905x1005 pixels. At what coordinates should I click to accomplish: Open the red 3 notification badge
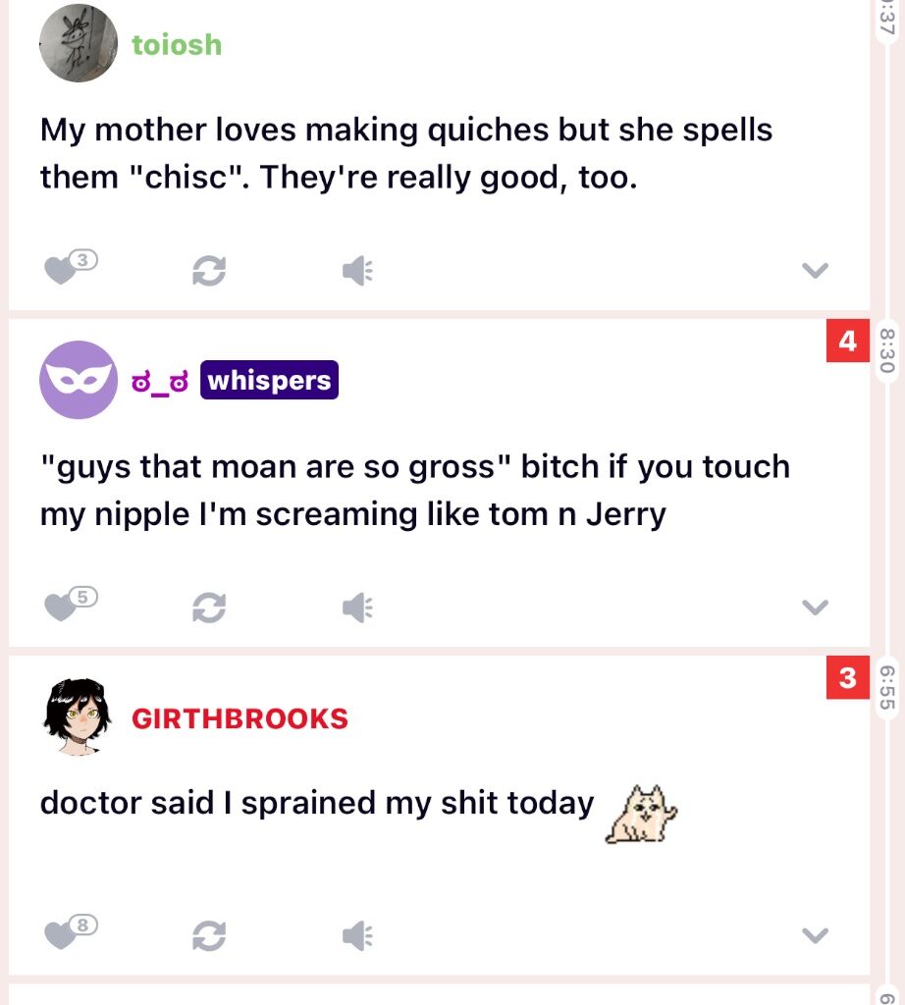pyautogui.click(x=847, y=677)
